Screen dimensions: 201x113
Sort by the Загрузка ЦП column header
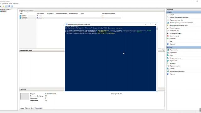tap(50, 13)
